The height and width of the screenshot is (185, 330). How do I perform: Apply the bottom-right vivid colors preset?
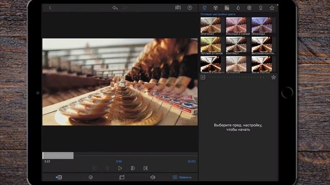[x=261, y=64]
